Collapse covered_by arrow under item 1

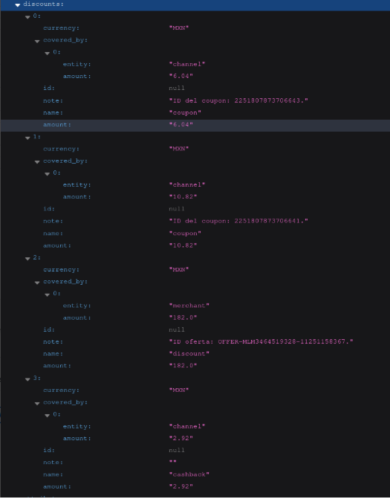click(x=37, y=162)
